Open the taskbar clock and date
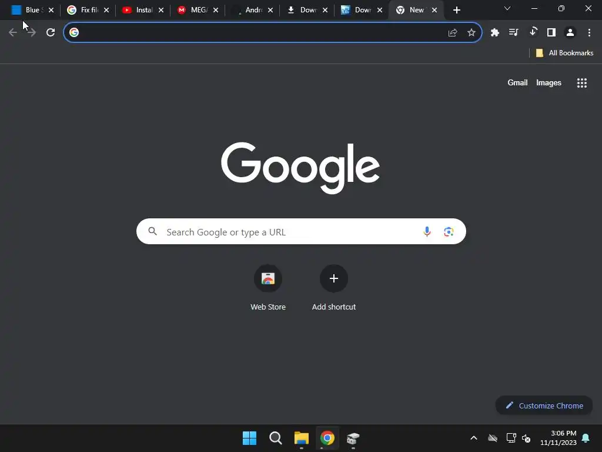 [x=558, y=438]
